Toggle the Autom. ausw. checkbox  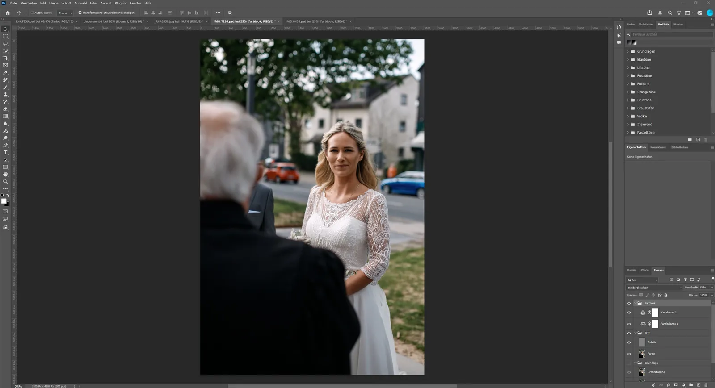pos(32,13)
